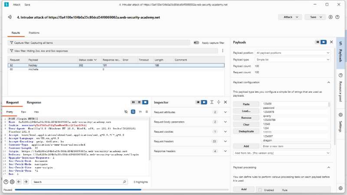347x195 pixels.
Task: Open the Response tab
Action: tap(34, 102)
